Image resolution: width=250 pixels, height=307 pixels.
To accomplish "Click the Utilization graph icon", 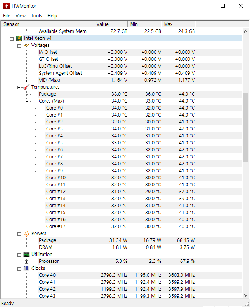I will pyautogui.click(x=26, y=254).
